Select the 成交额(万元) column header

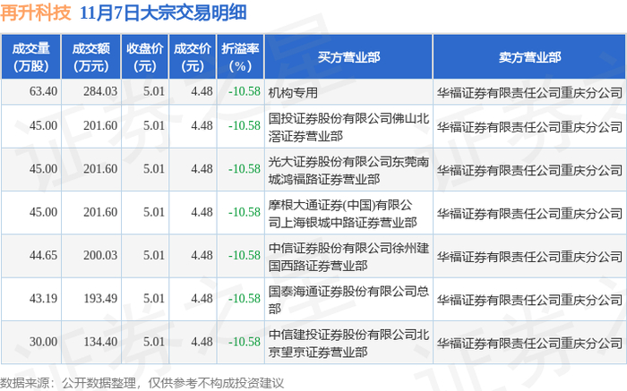tap(90, 57)
